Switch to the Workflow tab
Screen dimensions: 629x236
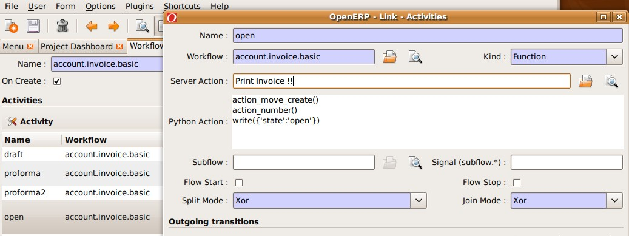coord(145,46)
